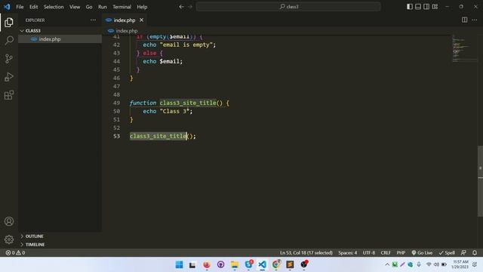Image resolution: width=483 pixels, height=272 pixels.
Task: Split the editor to the right
Action: pos(464,20)
